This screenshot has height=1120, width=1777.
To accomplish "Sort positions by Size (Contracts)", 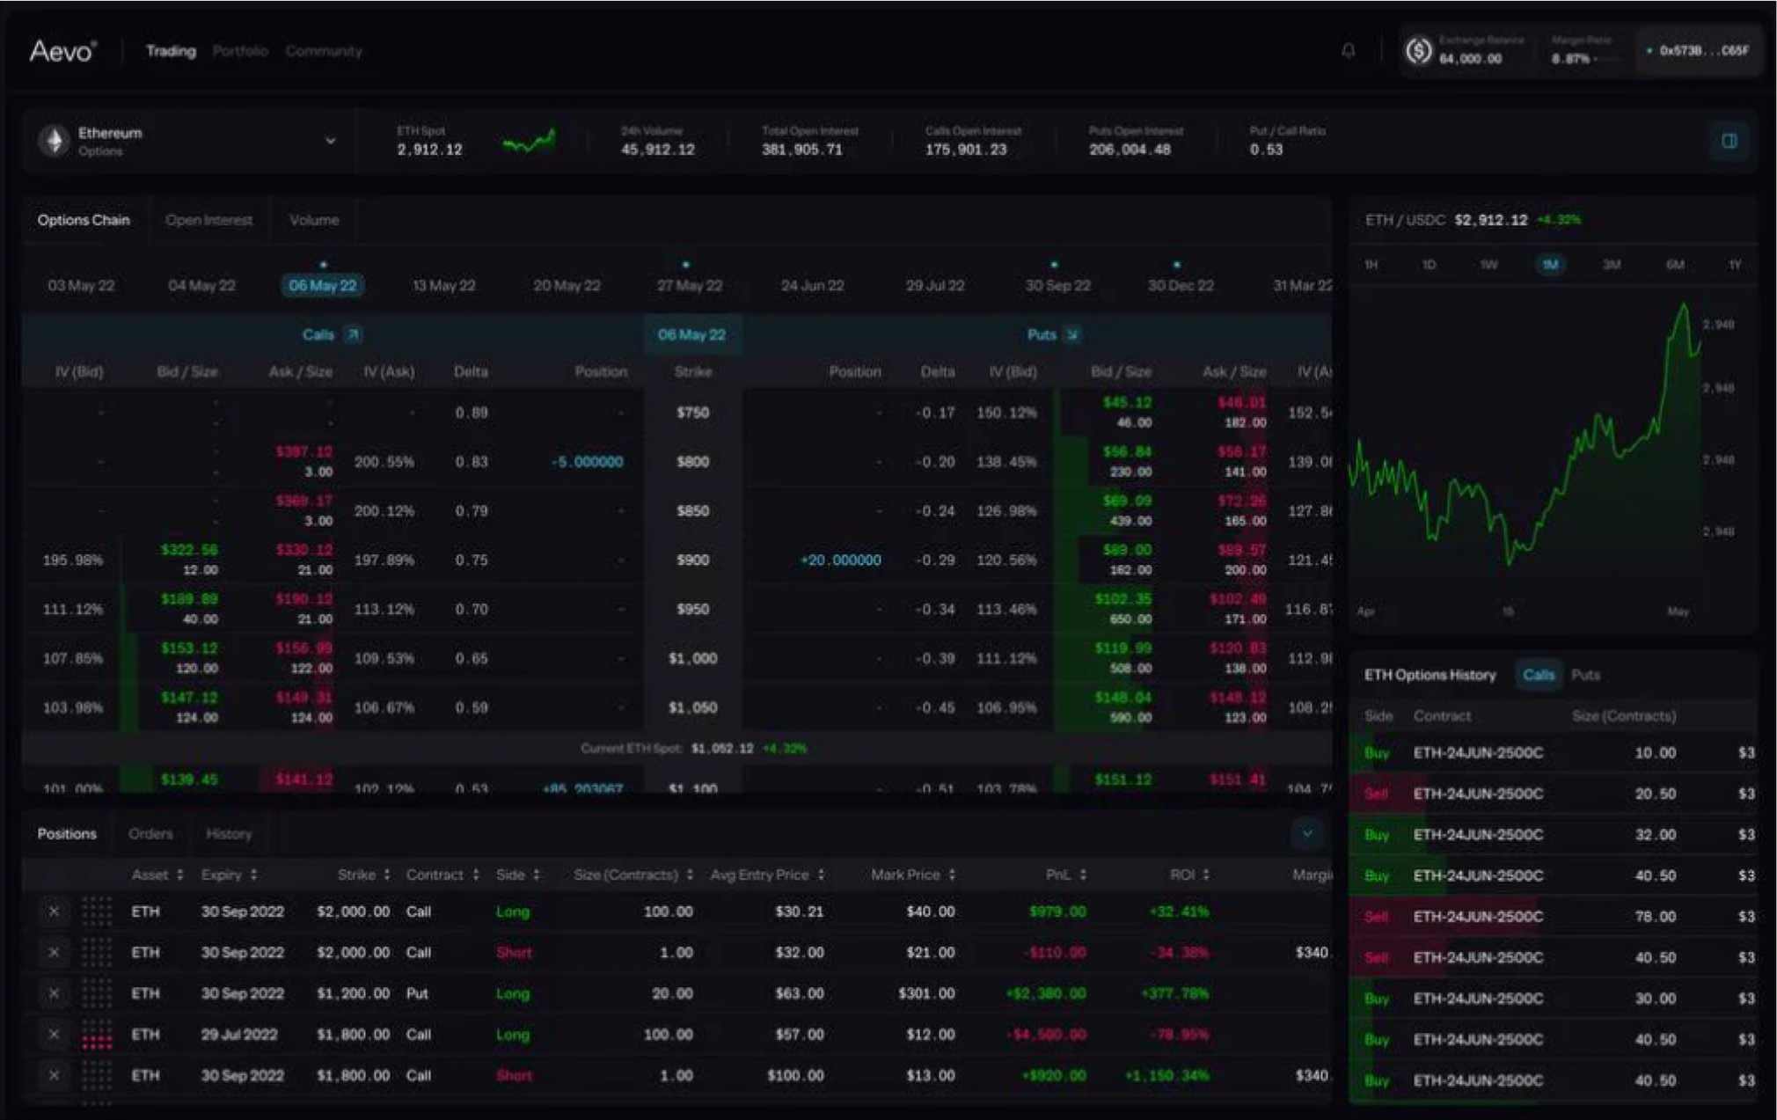I will [x=633, y=875].
